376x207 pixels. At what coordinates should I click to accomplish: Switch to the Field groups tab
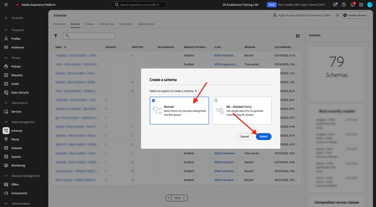(107, 24)
